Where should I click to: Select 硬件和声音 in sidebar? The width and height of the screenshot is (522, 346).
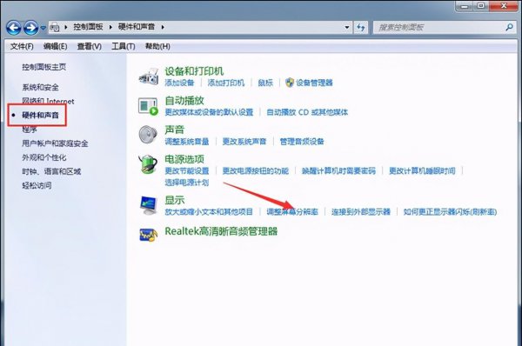pos(40,115)
